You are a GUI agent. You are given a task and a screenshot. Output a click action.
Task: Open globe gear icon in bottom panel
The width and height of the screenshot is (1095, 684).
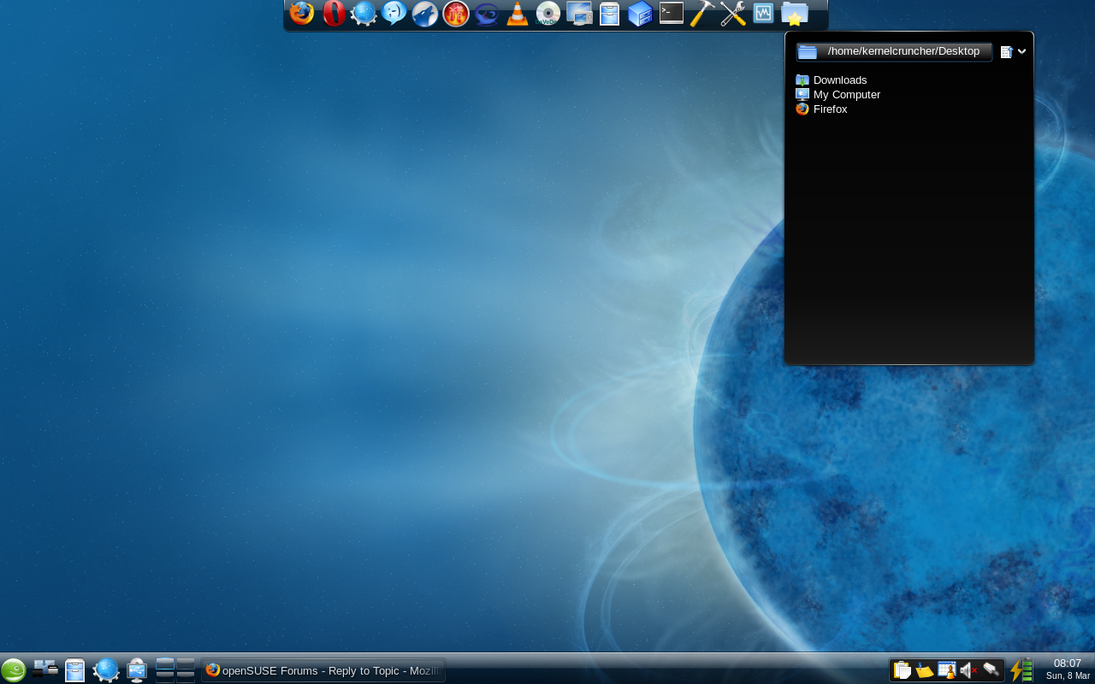coord(106,669)
